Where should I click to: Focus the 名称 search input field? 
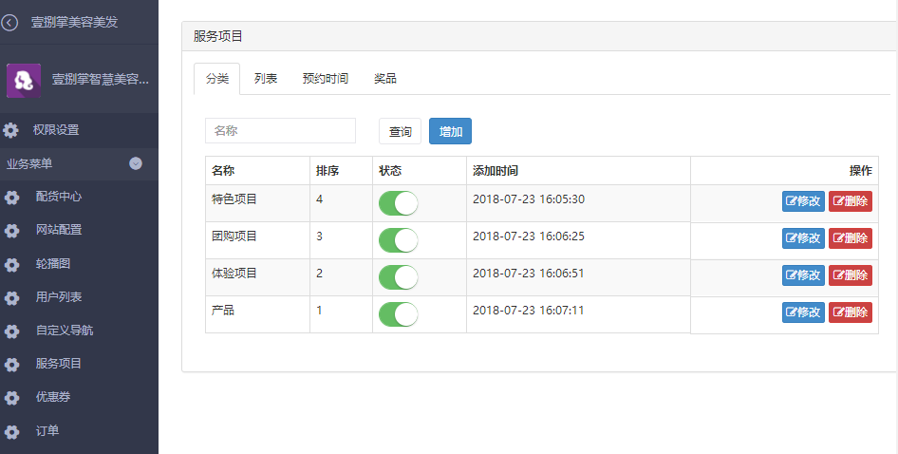[280, 131]
